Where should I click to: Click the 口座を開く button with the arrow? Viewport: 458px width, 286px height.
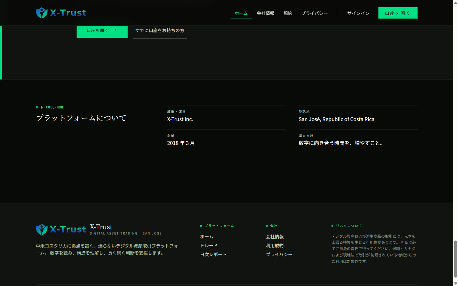[x=102, y=31]
